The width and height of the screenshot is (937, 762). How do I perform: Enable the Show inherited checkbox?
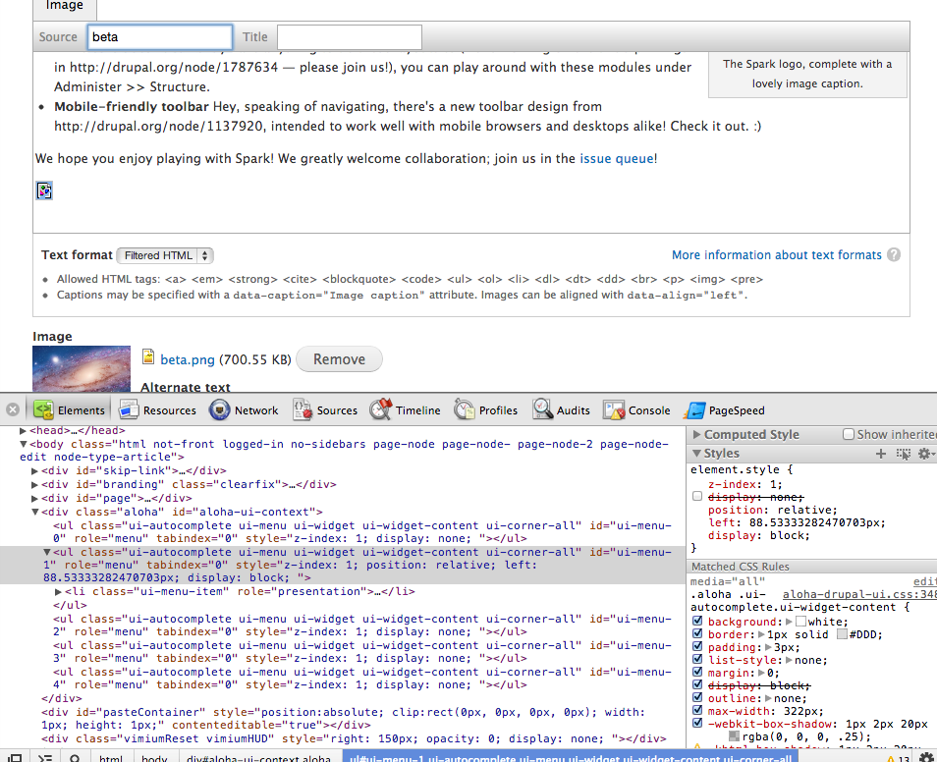pos(848,434)
